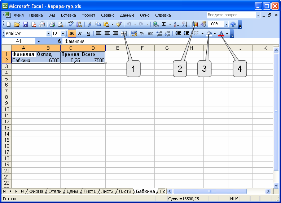Open the Paste options dropdown arrow
The width and height of the screenshot is (281, 203).
(x=112, y=24)
